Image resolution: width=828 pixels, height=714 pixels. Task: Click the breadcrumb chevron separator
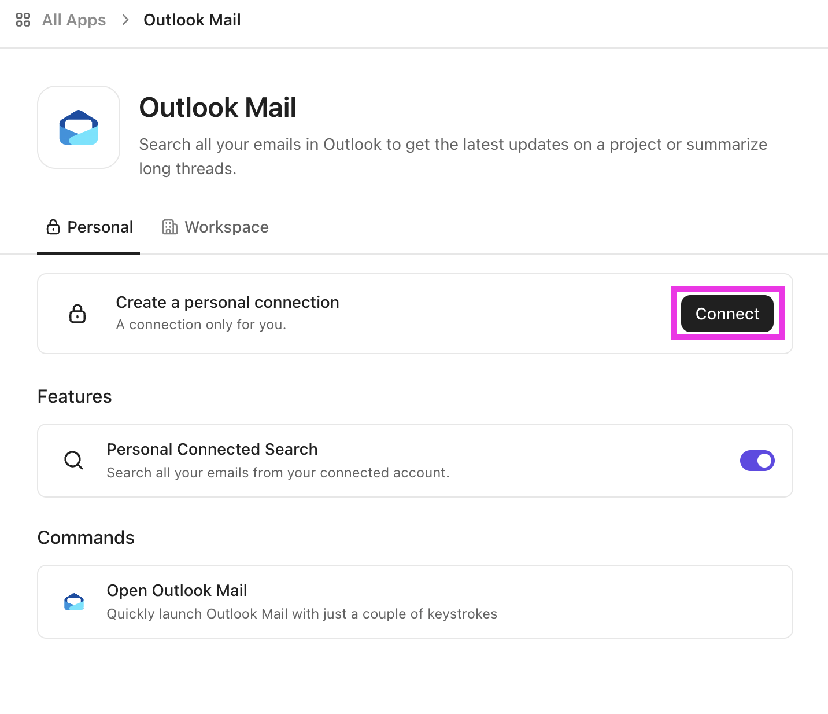pyautogui.click(x=124, y=19)
